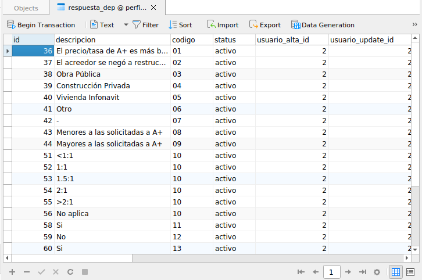The image size is (422, 280).
Task: Open the Filter tool
Action: pyautogui.click(x=145, y=25)
